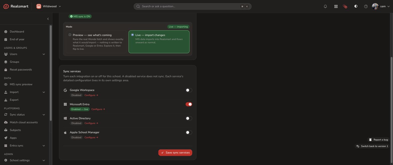Open the help question mark icon
The height and width of the screenshot is (165, 393).
click(366, 6)
